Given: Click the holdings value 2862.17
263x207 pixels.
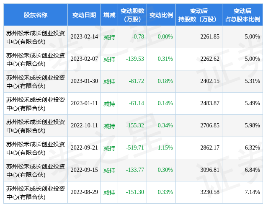Looking at the screenshot, I should point(210,147).
